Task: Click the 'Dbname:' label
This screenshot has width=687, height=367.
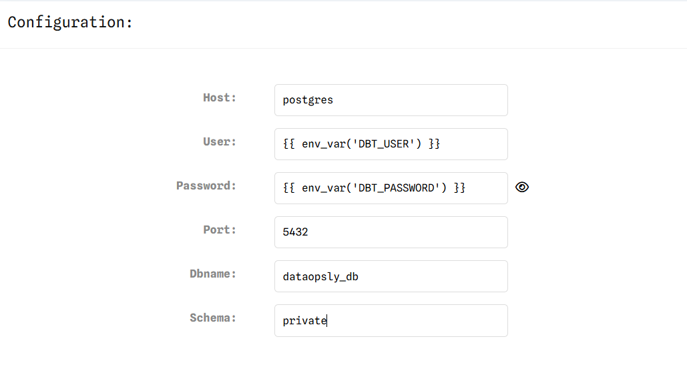Action: (x=213, y=274)
